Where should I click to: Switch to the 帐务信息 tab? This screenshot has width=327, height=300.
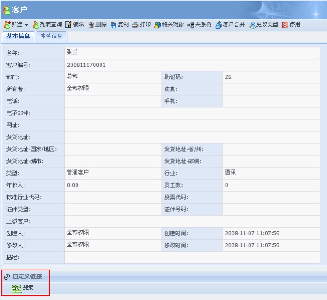pyautogui.click(x=51, y=36)
